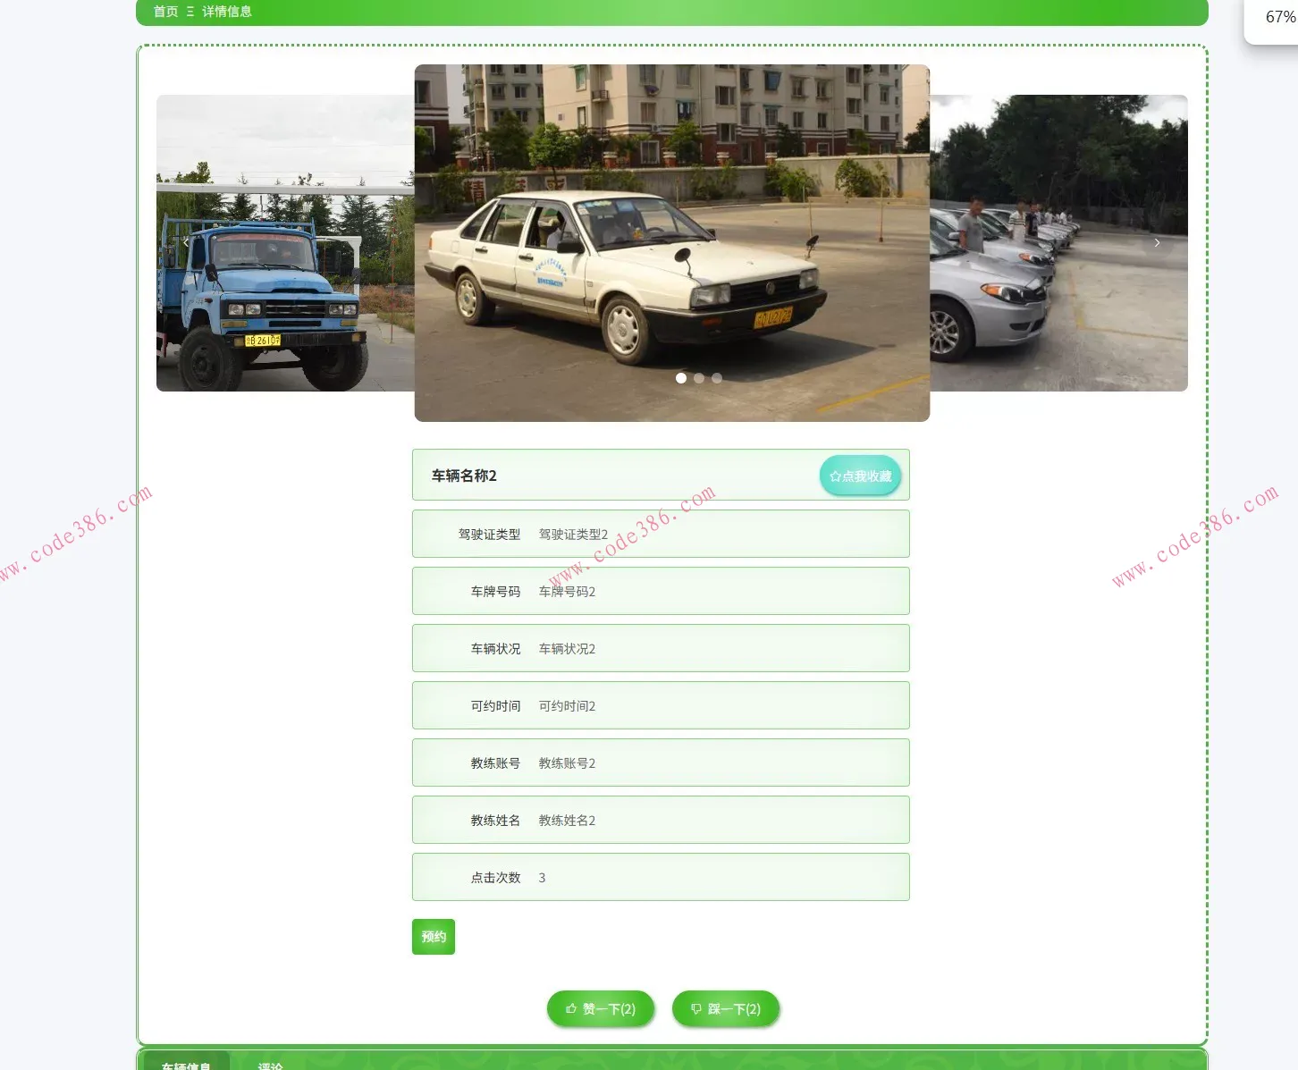Go to 首页 in the breadcrumb
Viewport: 1298px width, 1070px height.
[x=166, y=12]
